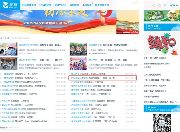Open the mail envelope icon
Viewport: 180px width, 132px height.
click(159, 6)
